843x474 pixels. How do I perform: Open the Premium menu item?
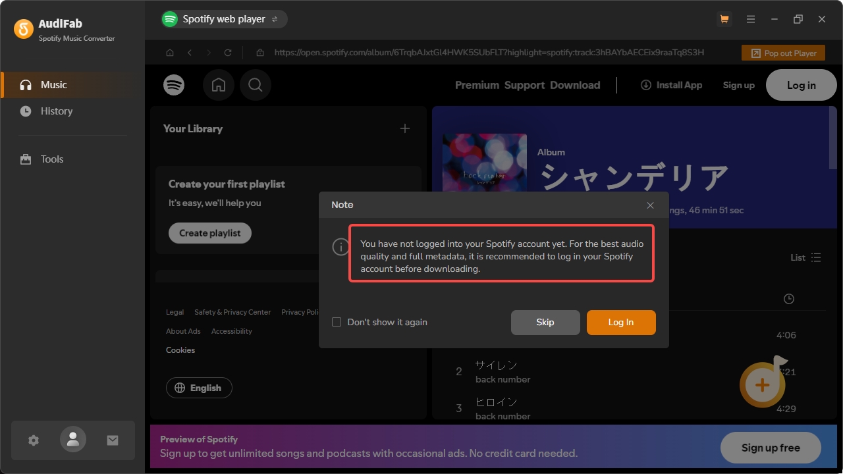477,84
